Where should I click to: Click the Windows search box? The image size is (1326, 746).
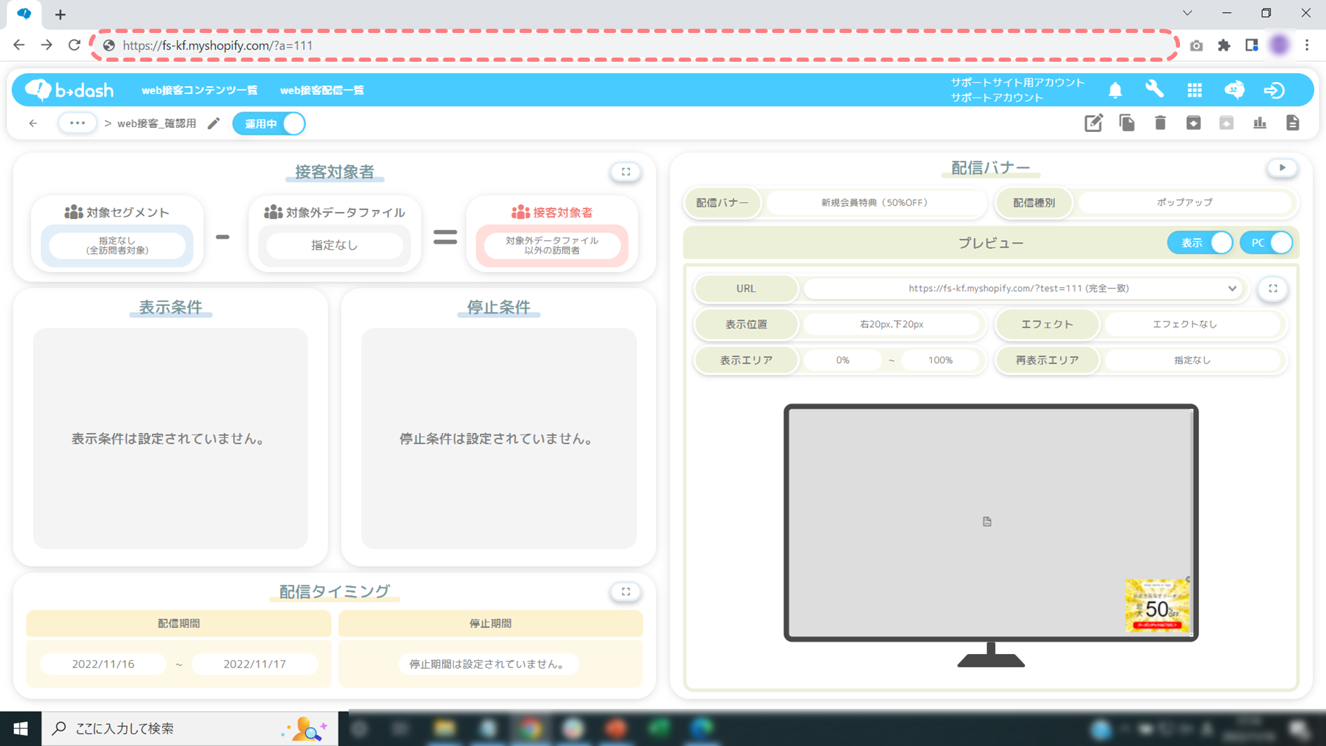189,728
